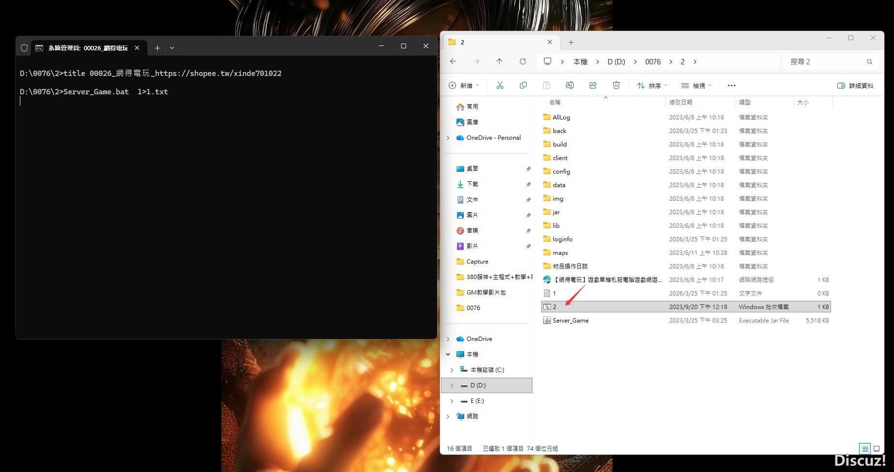Click the Share icon in toolbar
Screen dimensions: 894x472
point(593,86)
